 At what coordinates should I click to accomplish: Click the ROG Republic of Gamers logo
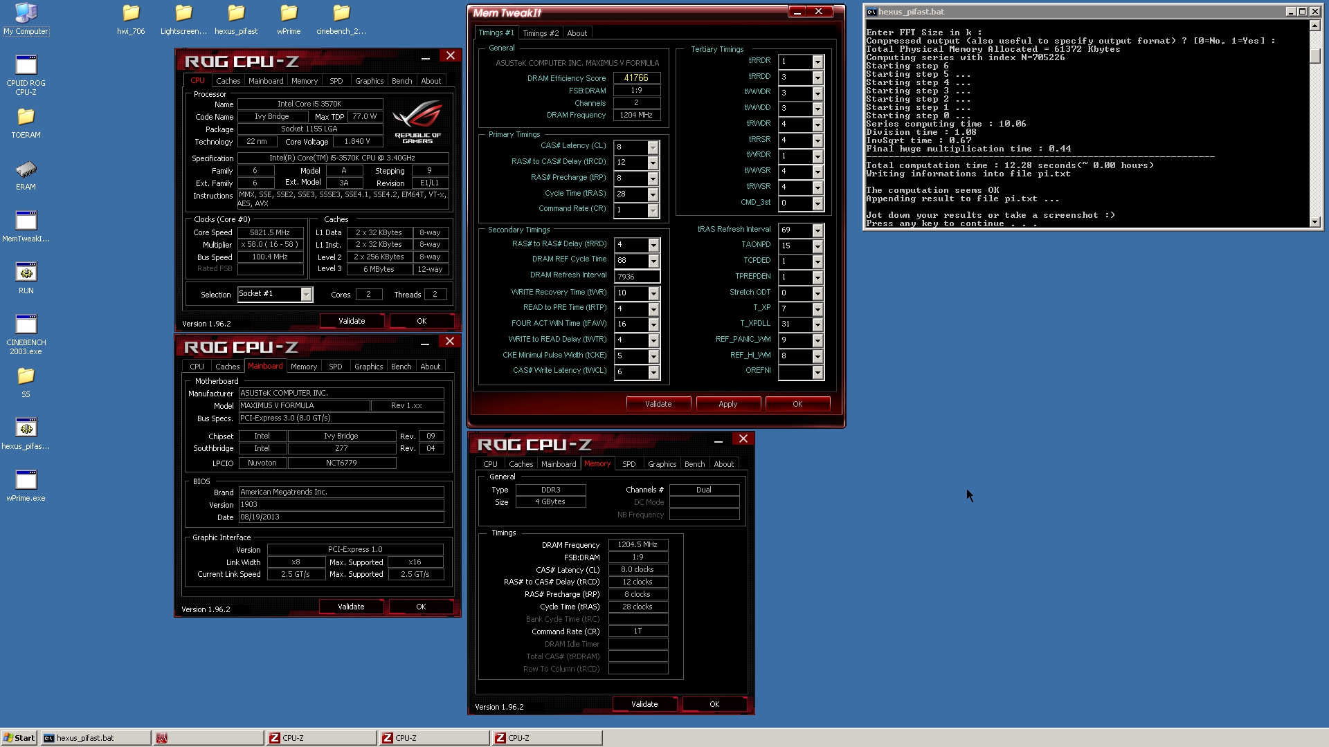(x=417, y=121)
